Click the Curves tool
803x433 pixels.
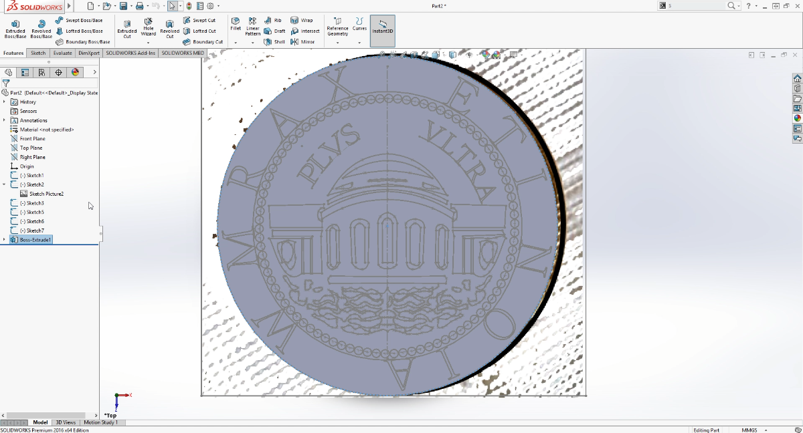tap(360, 24)
